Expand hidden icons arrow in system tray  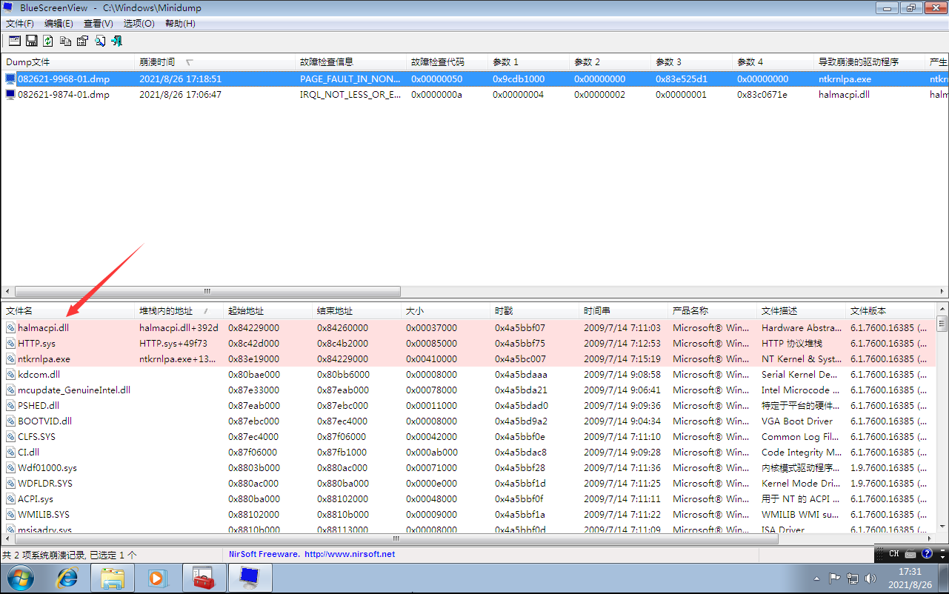pos(817,578)
